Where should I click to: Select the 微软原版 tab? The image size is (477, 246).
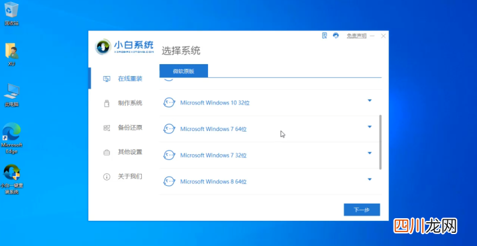point(184,71)
